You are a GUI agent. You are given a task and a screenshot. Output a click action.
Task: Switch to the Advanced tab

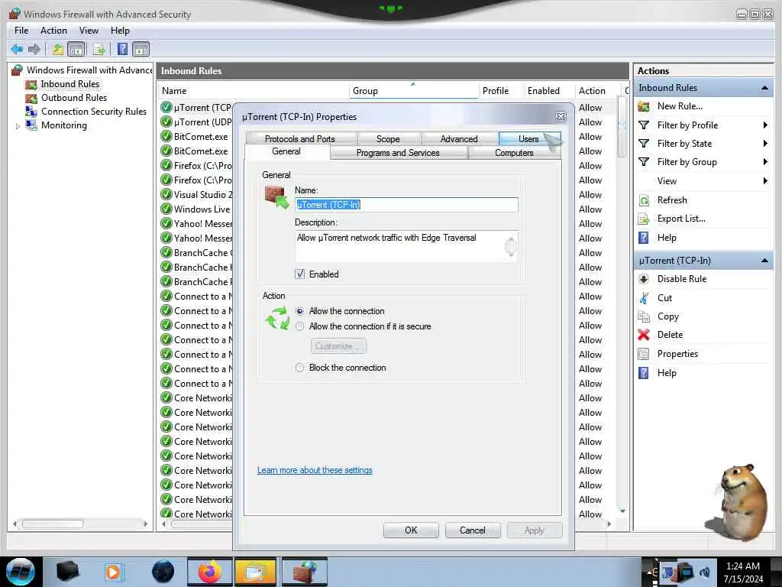(459, 139)
